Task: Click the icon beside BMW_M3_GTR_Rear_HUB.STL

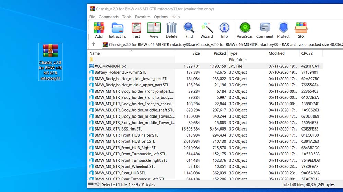Action: pyautogui.click(x=92, y=173)
